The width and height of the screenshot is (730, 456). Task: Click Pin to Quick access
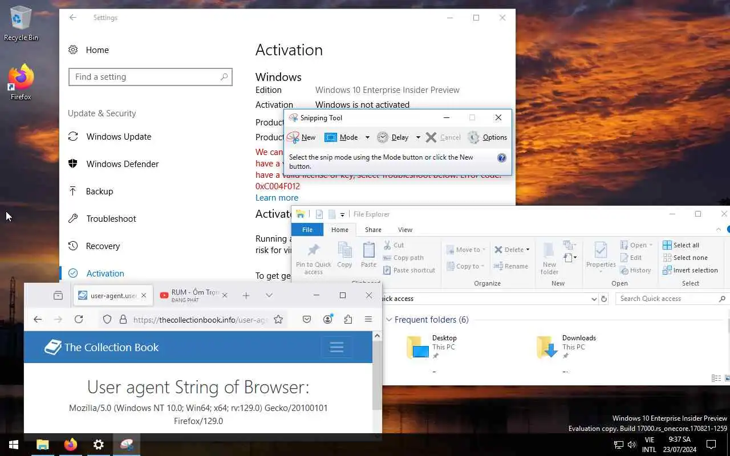[x=313, y=258]
